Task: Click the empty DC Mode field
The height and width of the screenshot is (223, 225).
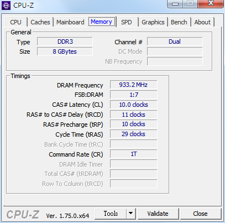Action: (x=175, y=51)
